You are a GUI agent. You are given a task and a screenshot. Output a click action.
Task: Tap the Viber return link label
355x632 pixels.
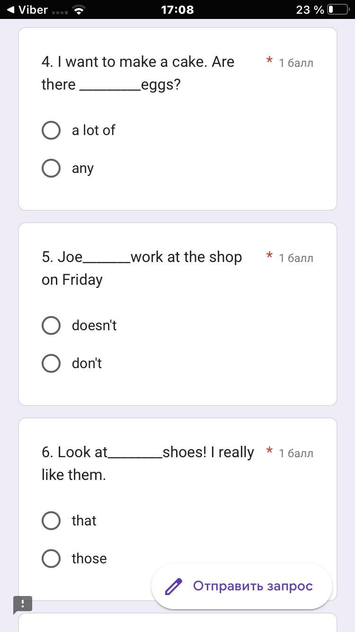point(33,9)
